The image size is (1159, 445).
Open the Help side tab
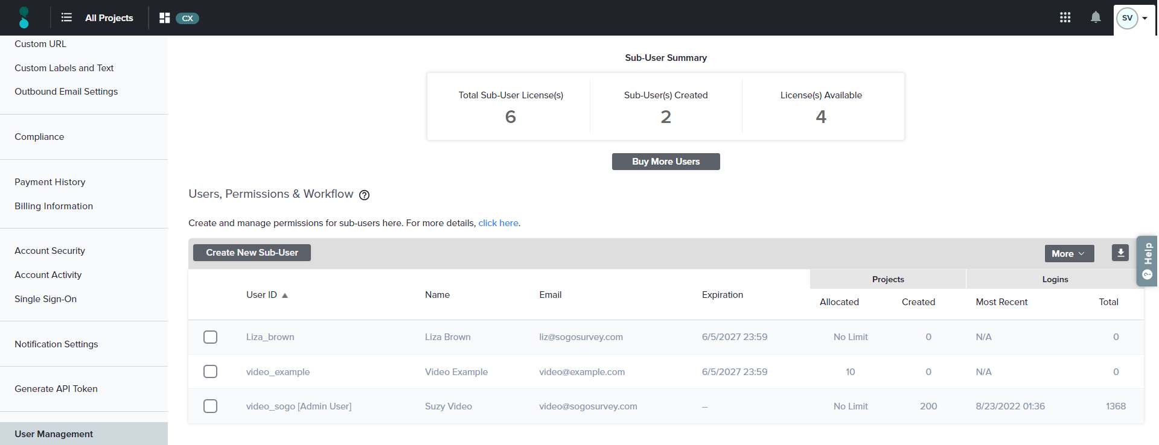[x=1147, y=260]
